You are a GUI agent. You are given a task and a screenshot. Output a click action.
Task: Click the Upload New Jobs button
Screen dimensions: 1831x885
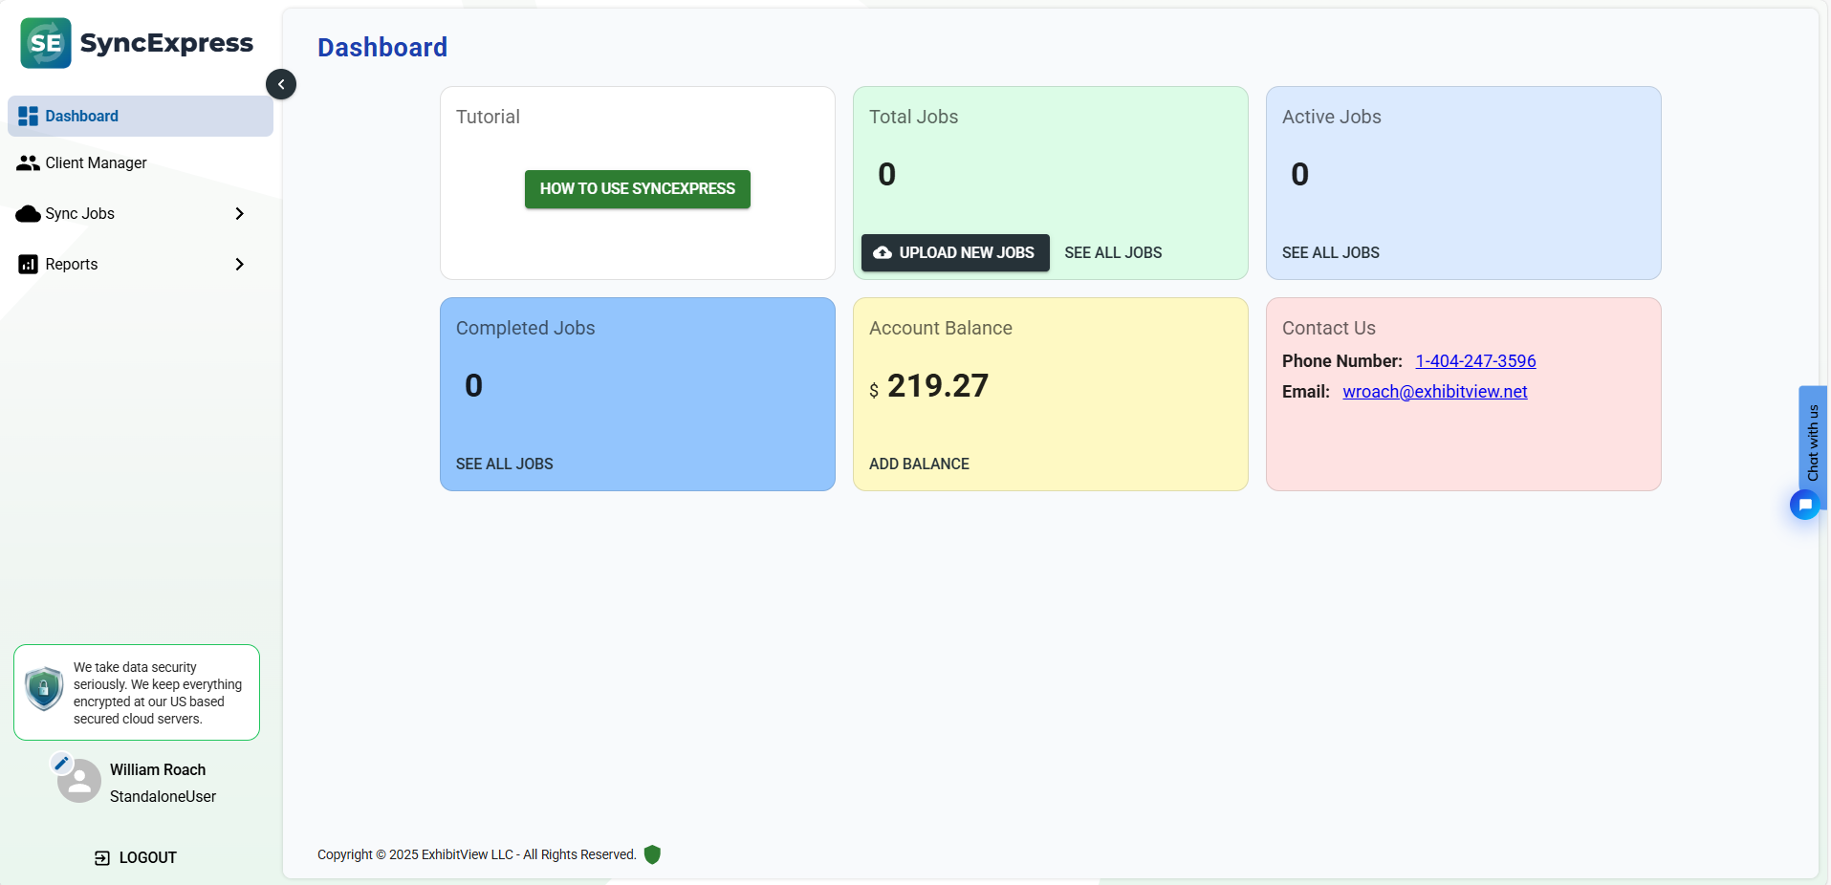955,253
